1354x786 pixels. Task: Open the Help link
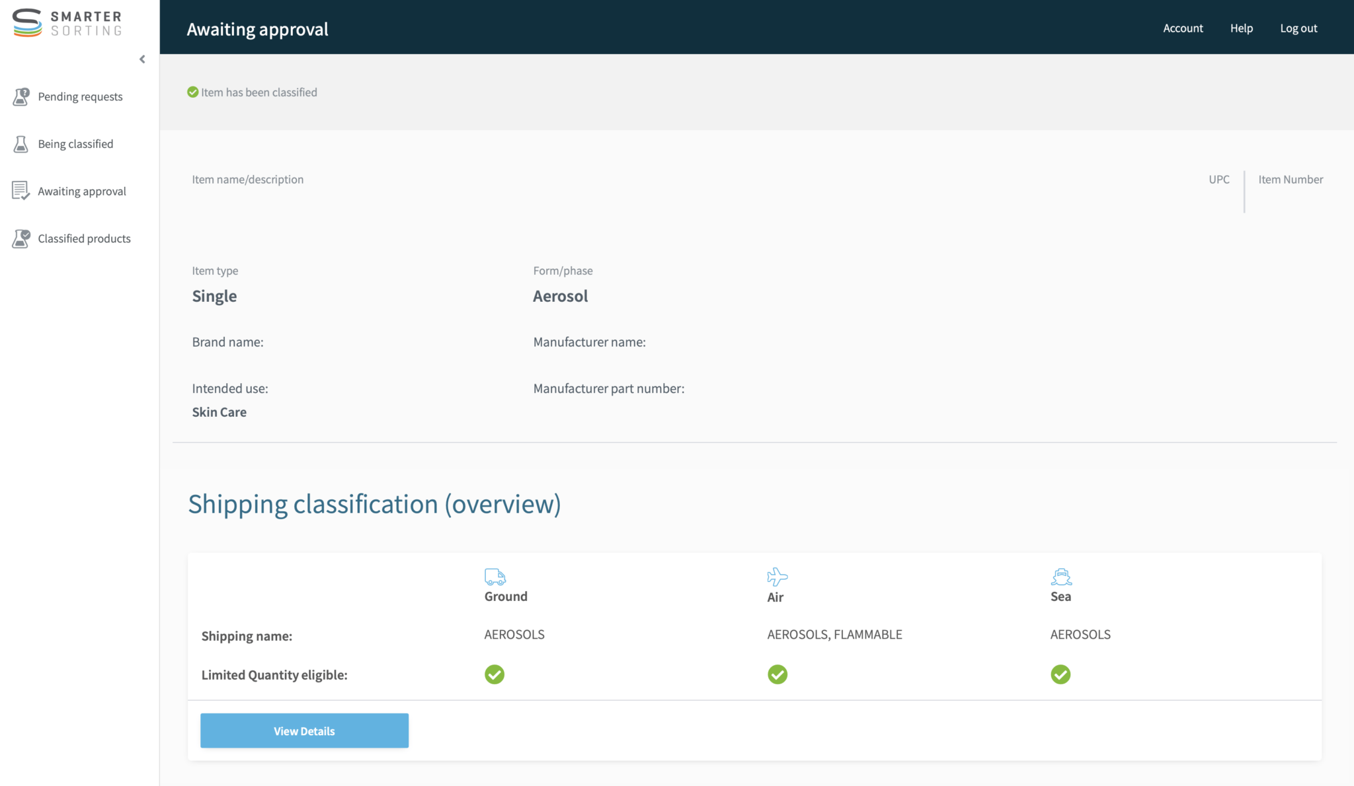pos(1241,28)
